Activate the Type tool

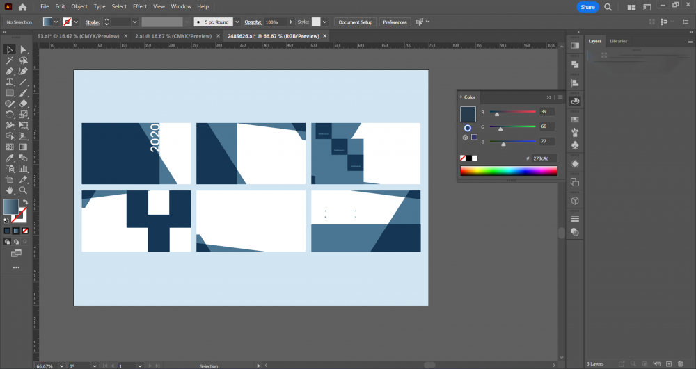[9, 82]
